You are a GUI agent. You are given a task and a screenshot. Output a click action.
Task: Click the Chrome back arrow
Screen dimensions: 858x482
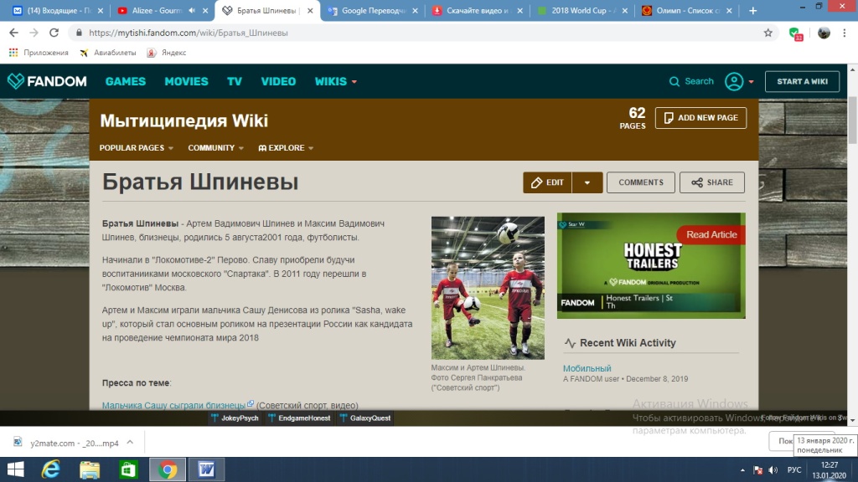(13, 33)
